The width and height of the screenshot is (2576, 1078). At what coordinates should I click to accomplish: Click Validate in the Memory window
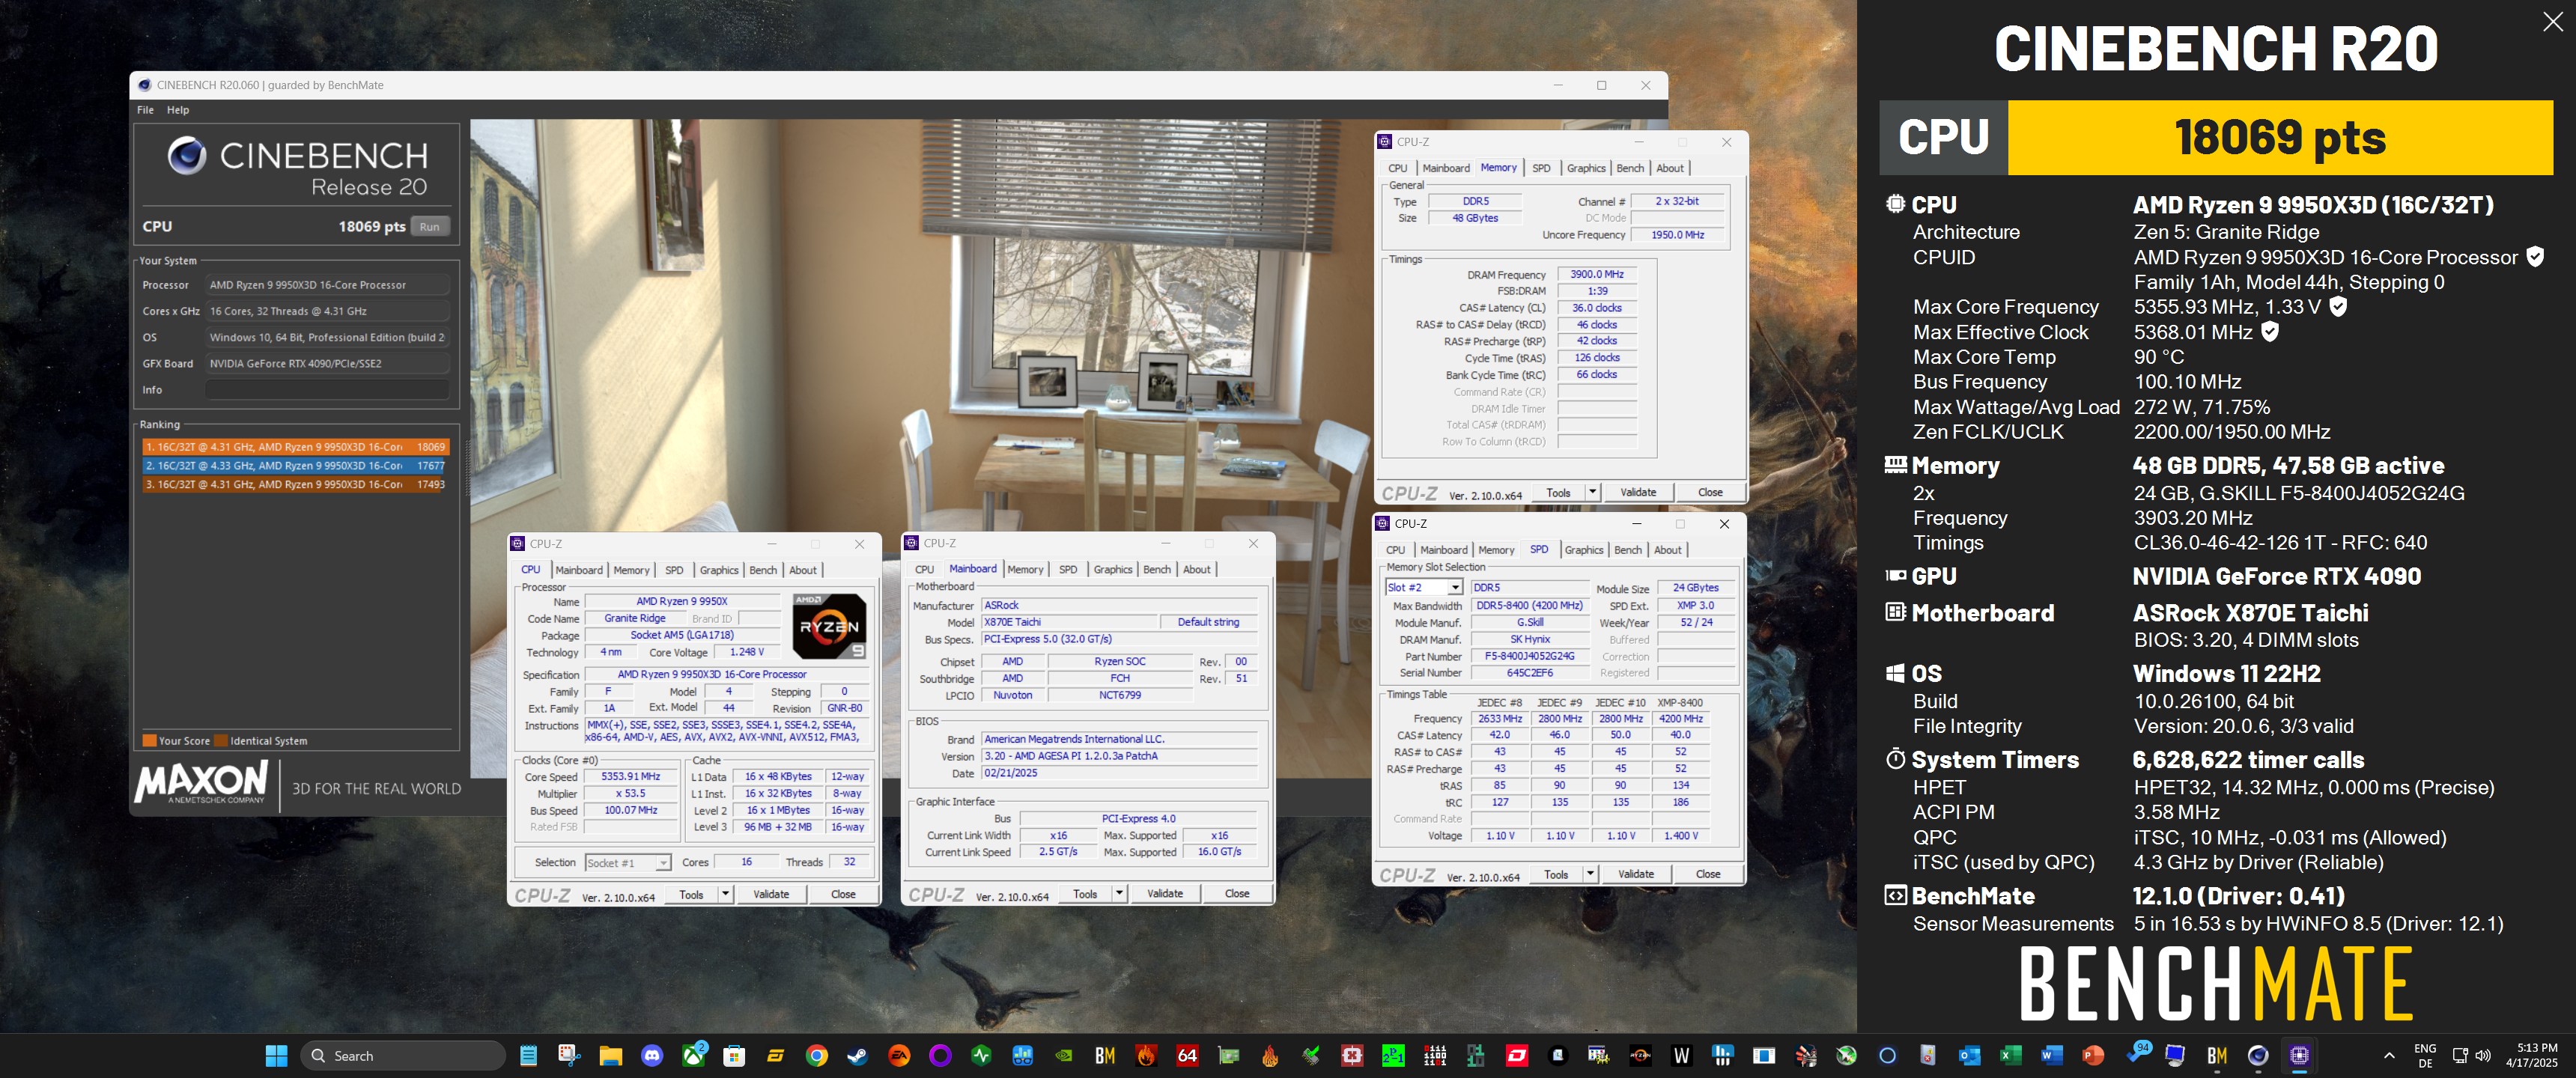click(x=1638, y=492)
